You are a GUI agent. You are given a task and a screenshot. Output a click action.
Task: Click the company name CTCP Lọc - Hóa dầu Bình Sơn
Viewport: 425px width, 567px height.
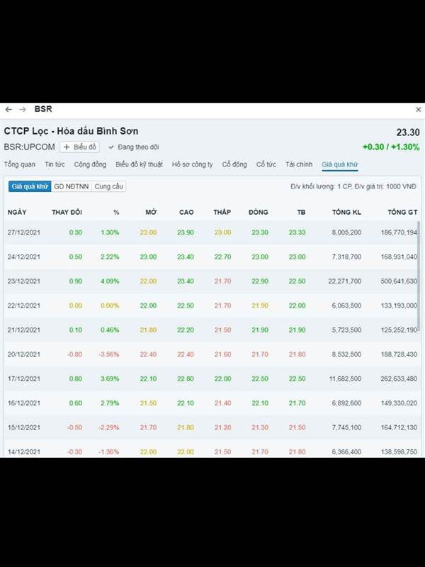coord(71,131)
